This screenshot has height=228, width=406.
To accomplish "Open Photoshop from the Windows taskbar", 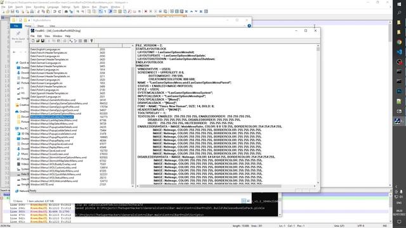I will (399, 91).
